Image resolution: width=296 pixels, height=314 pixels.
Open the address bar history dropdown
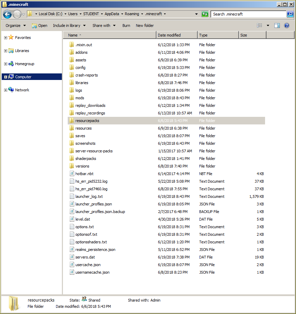(x=196, y=14)
